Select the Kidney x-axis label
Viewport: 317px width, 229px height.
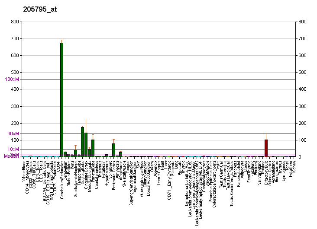pos(294,166)
